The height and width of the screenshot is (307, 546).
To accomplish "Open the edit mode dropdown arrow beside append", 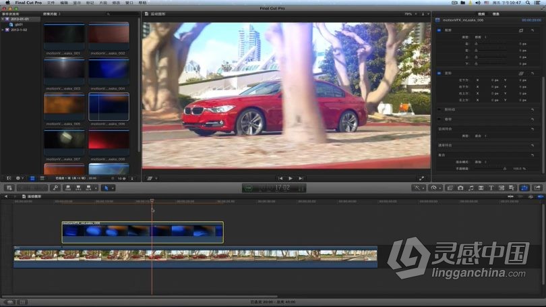I will pyautogui.click(x=96, y=188).
